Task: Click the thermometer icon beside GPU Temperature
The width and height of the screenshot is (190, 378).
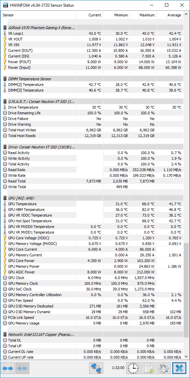Action: [x=5, y=204]
